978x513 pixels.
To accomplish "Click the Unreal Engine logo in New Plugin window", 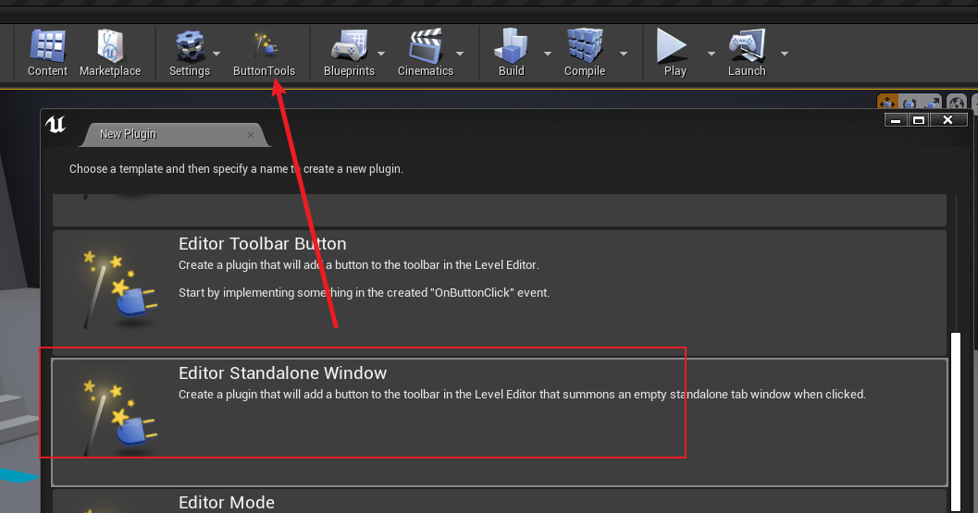I will (56, 125).
